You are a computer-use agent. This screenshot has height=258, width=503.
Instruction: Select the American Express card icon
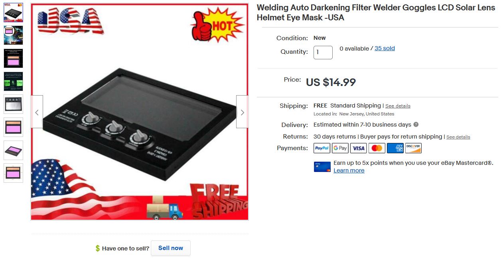(x=395, y=148)
